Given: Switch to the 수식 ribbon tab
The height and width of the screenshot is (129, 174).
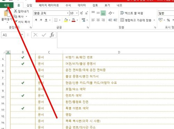Looking at the screenshot, I should 68,5.
